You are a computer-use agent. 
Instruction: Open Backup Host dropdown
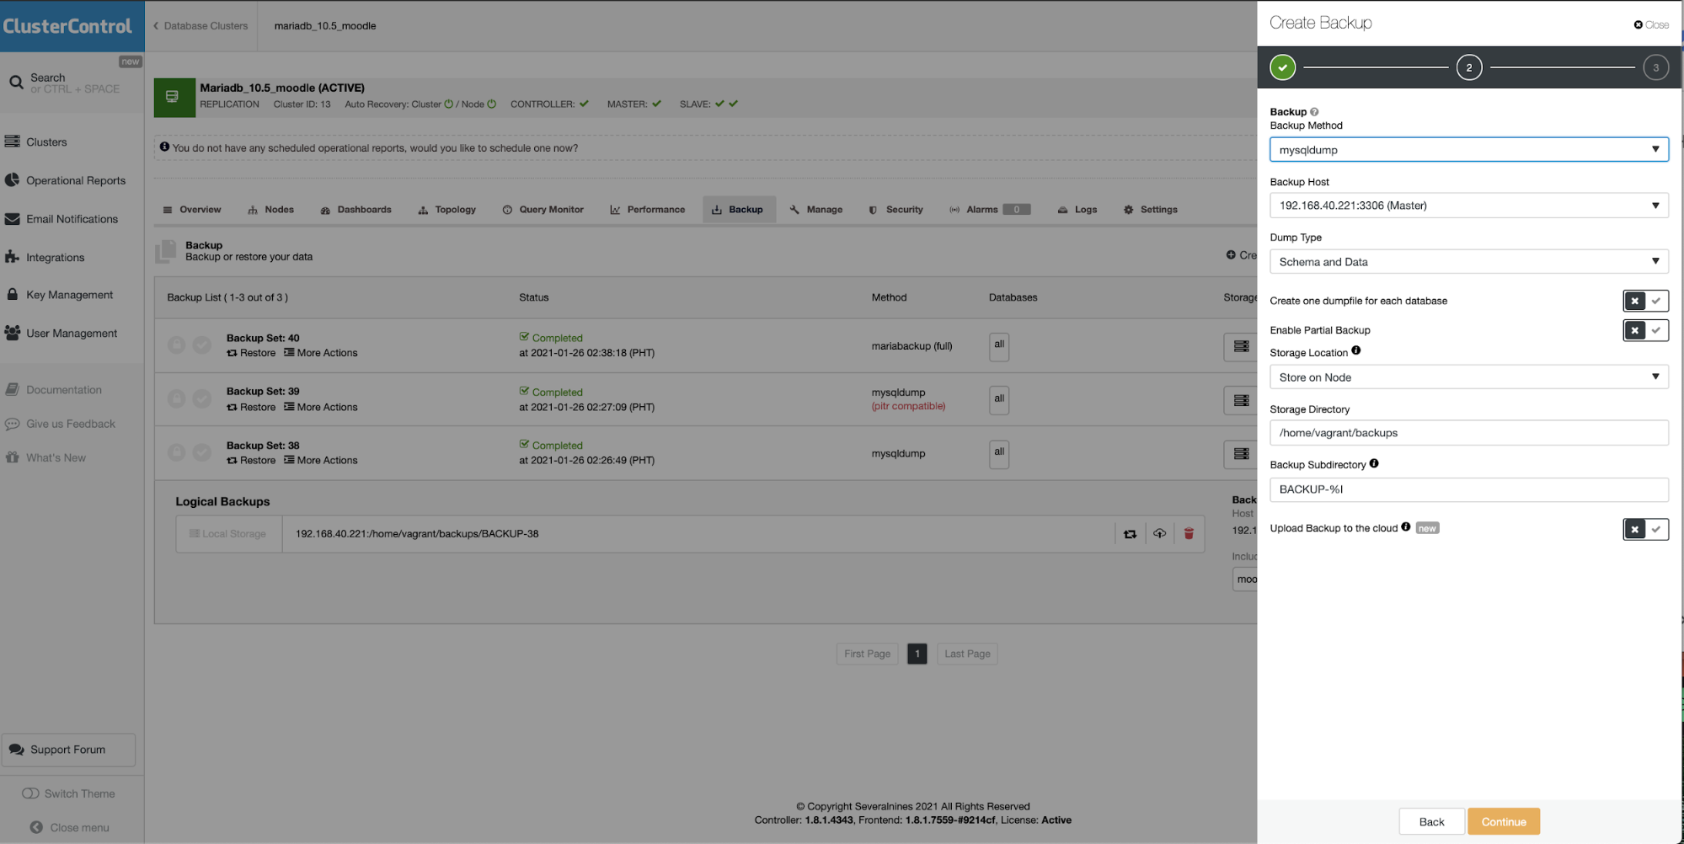coord(1468,206)
